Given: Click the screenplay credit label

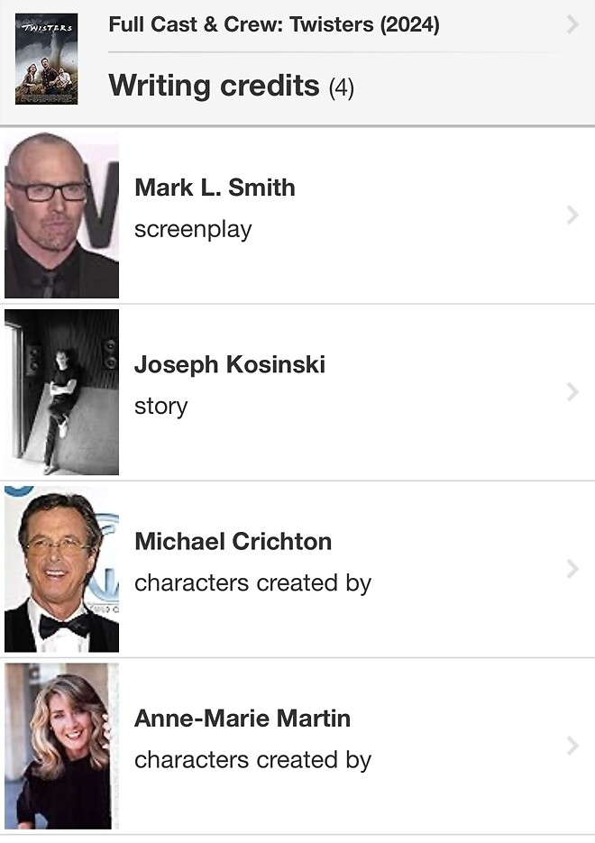Looking at the screenshot, I should (x=193, y=229).
